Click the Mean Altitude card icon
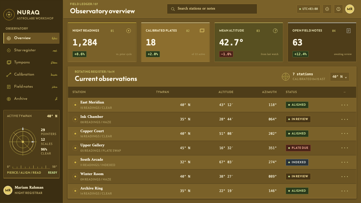 point(275,31)
